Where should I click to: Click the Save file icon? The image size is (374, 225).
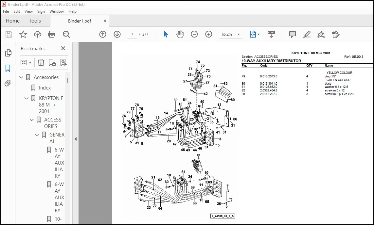point(9,34)
